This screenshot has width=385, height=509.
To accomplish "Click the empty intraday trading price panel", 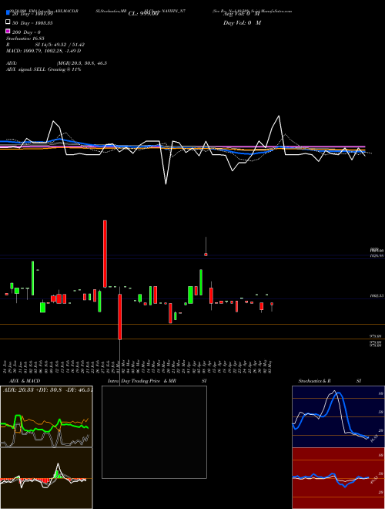I will (154, 432).
